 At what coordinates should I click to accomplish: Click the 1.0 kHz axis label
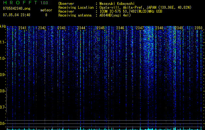(3, 58)
